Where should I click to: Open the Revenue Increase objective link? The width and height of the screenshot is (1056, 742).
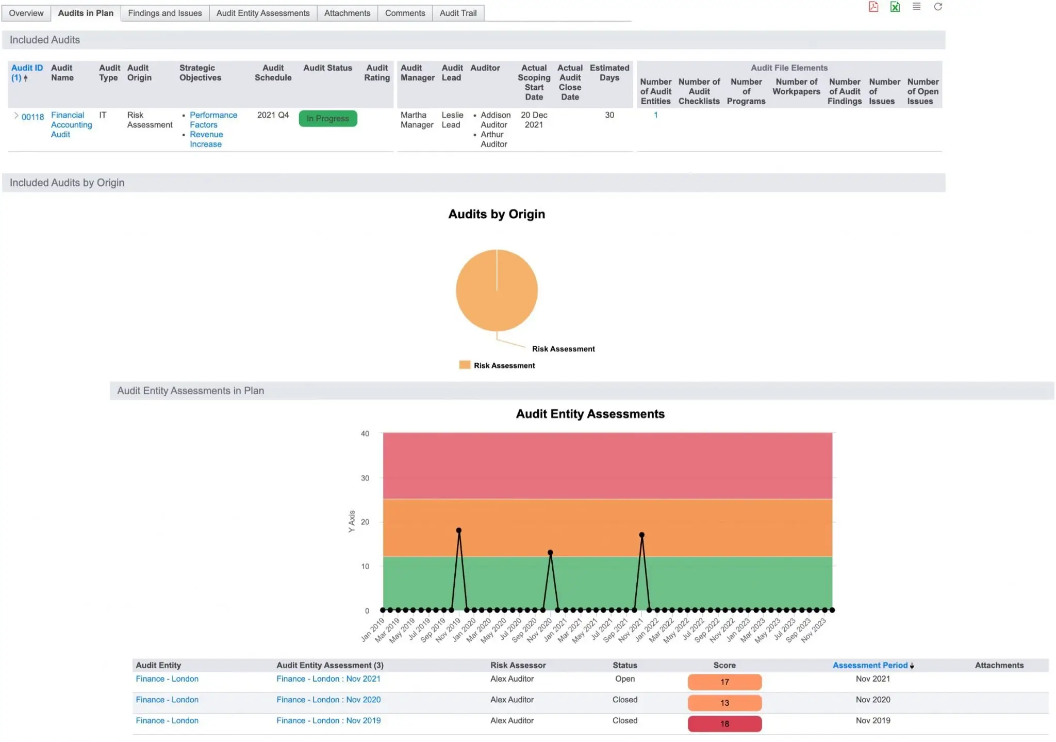[x=206, y=139]
